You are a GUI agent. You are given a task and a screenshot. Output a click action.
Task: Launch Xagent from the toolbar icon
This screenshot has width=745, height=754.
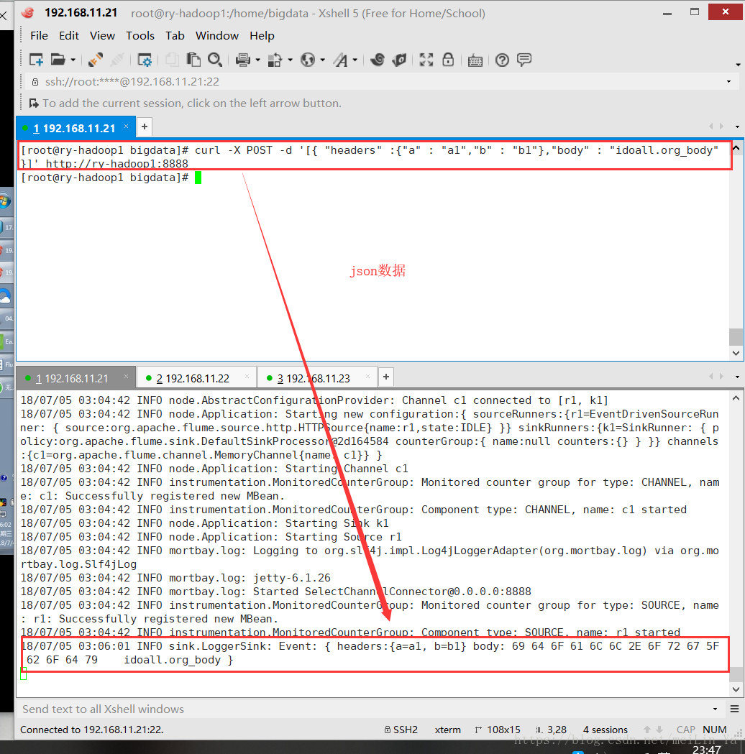tap(399, 60)
